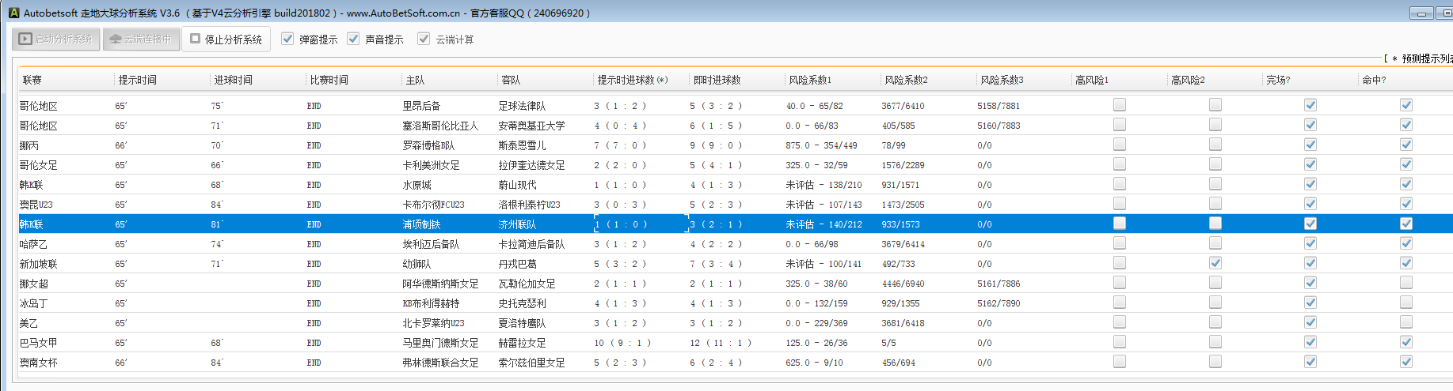Check 命中? for the 阿华德斯纳斯女足 row

(x=1406, y=283)
